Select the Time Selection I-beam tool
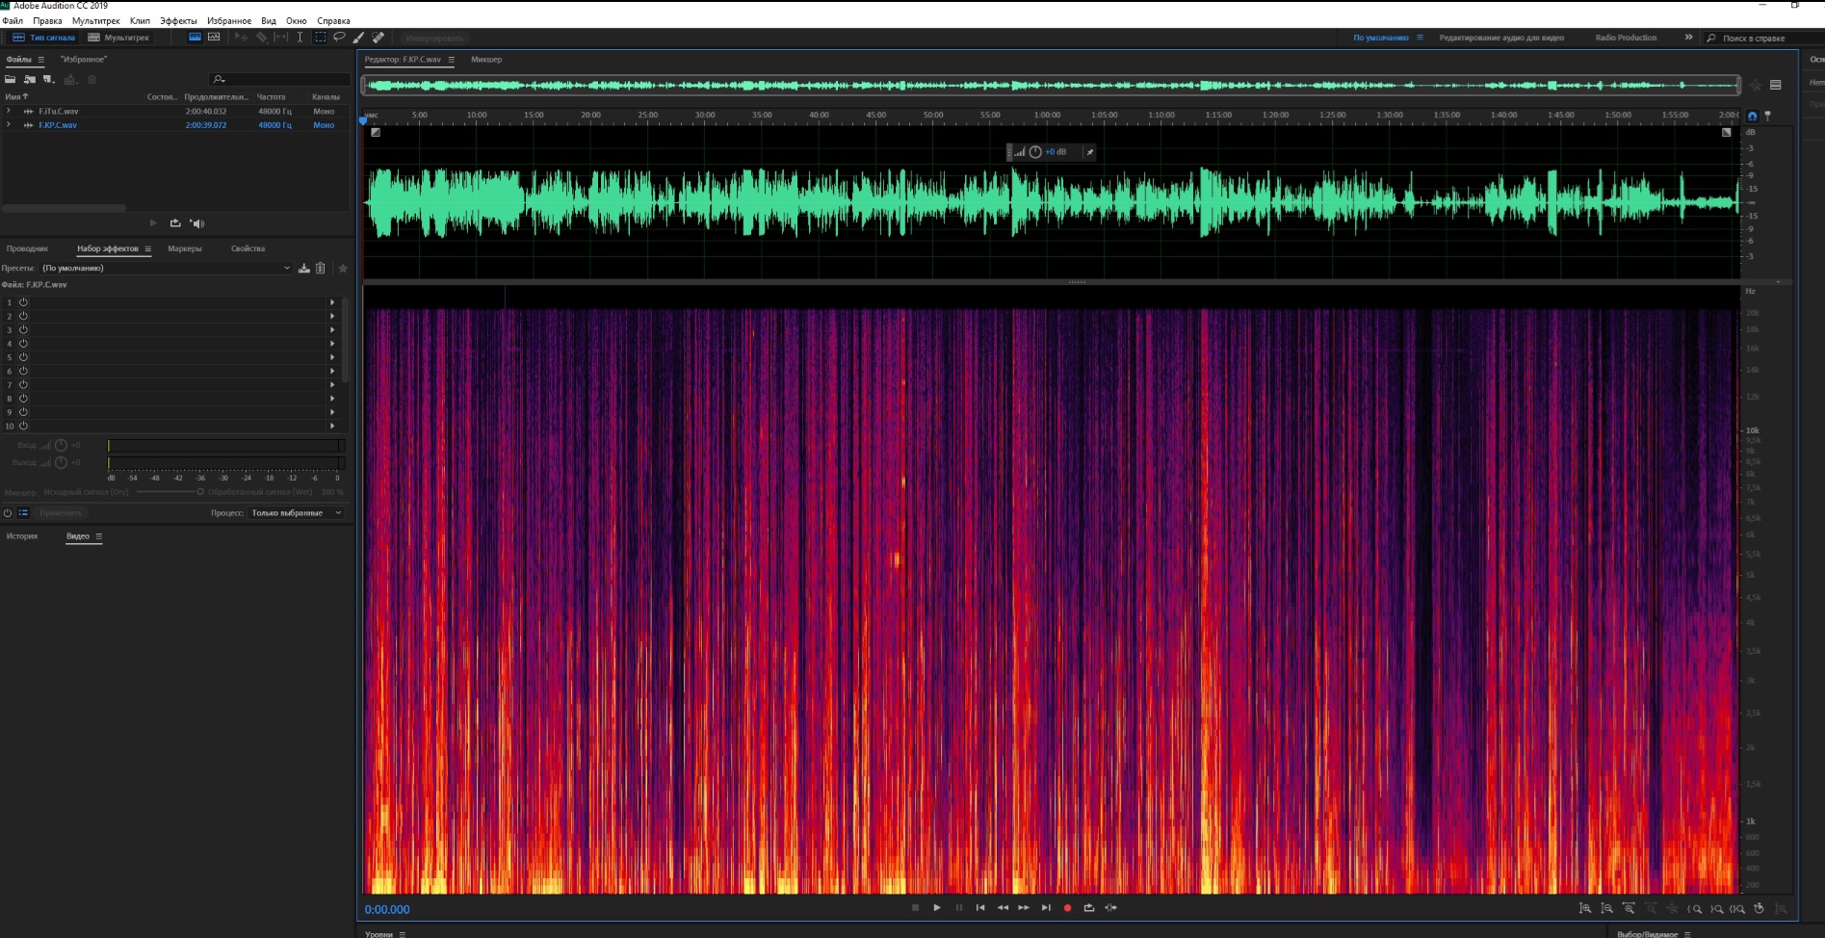 [x=300, y=38]
